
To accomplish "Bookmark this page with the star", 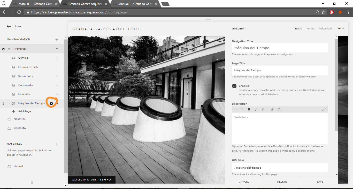I will 323,12.
